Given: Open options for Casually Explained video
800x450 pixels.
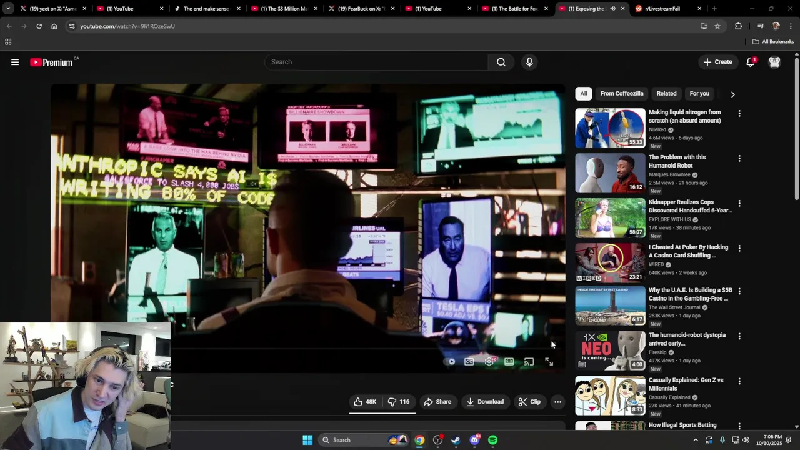Looking at the screenshot, I should 739,381.
